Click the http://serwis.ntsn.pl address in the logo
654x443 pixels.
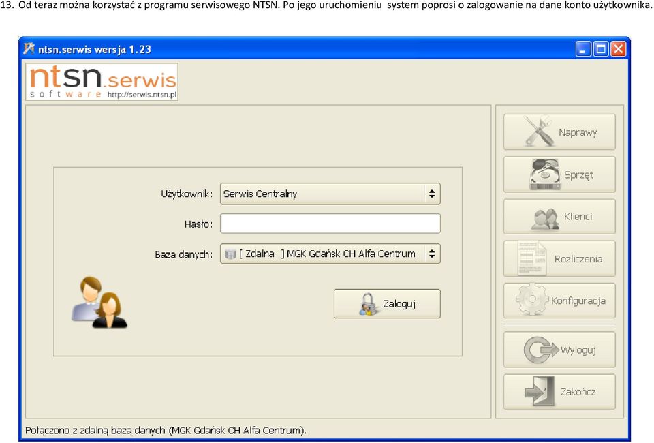(142, 94)
